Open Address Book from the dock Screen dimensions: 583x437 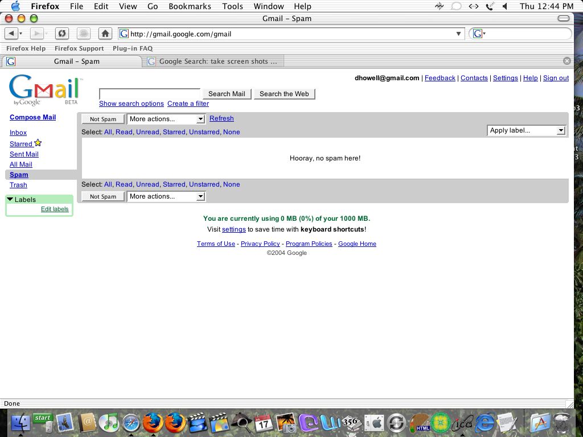87,423
